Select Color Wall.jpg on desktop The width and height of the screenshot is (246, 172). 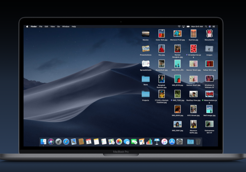(161, 33)
